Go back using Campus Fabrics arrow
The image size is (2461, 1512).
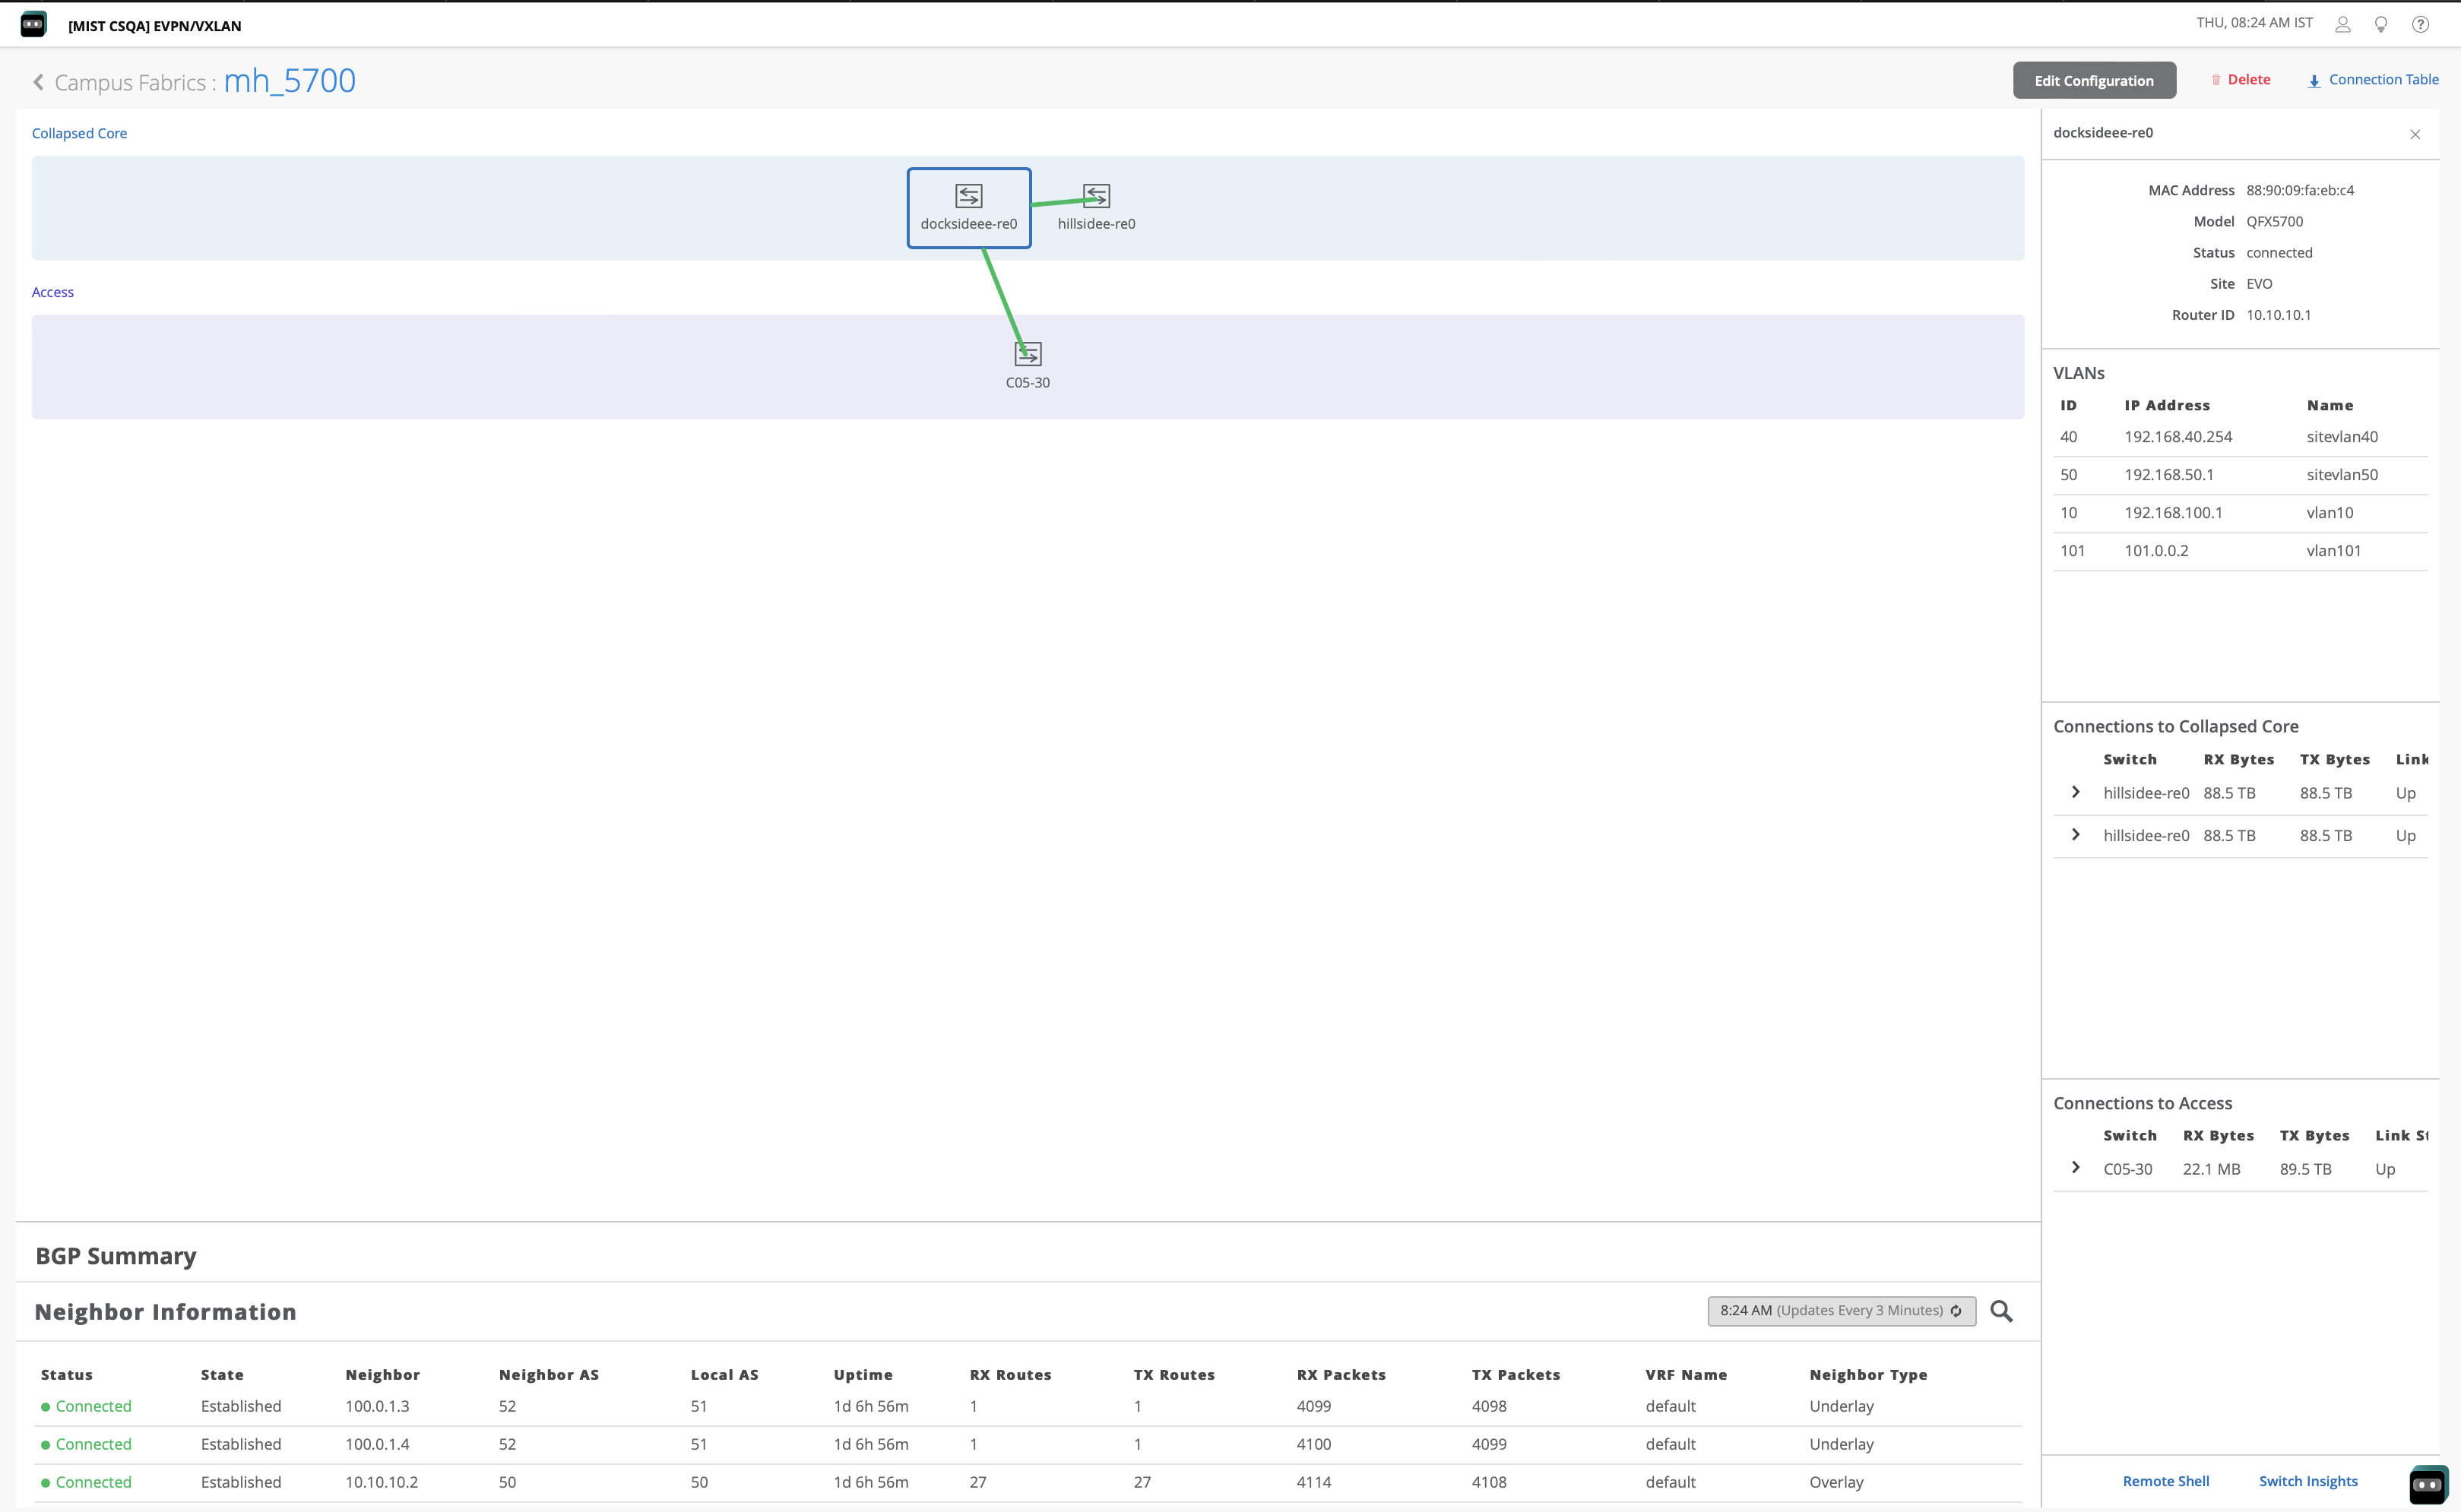38,82
